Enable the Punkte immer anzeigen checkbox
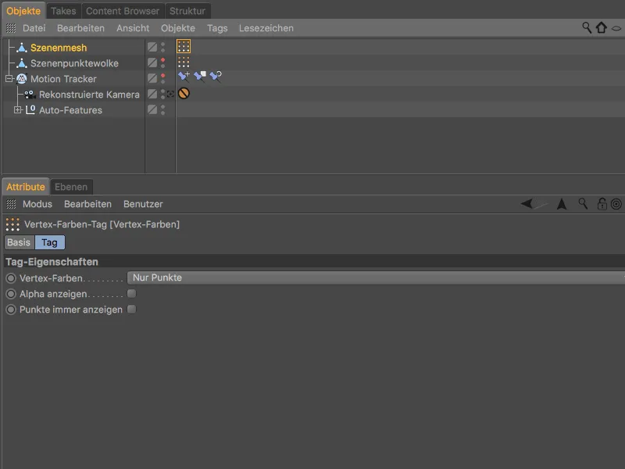625x469 pixels. 131,310
